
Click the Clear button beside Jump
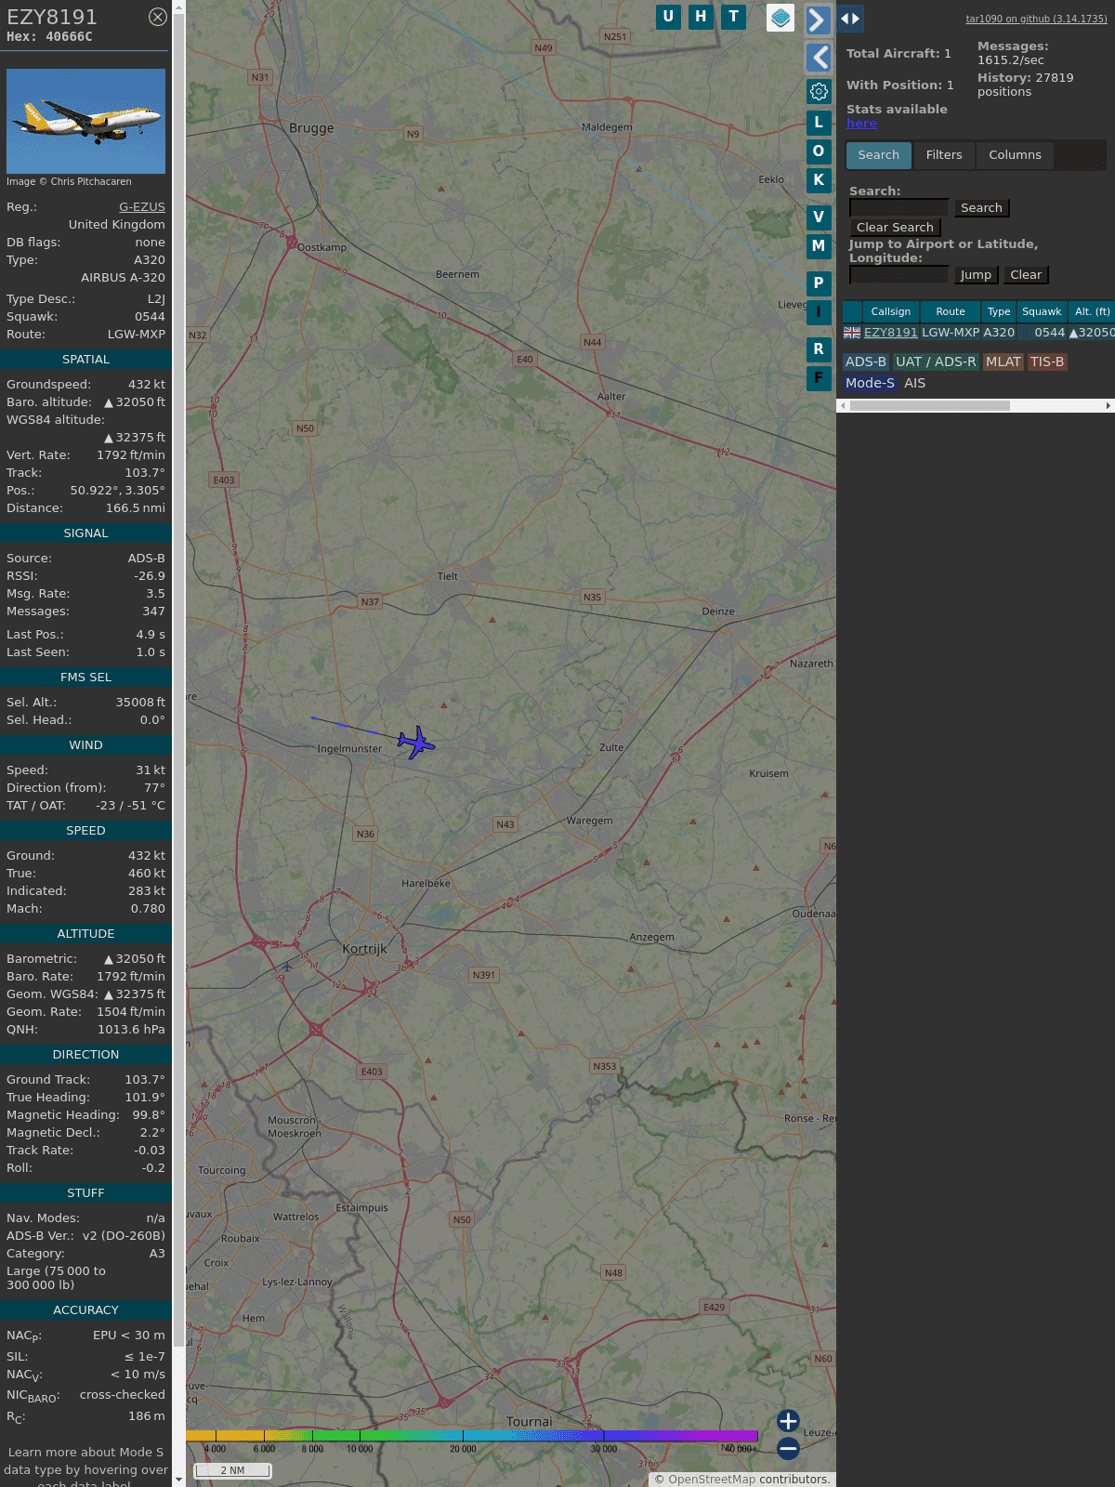1026,275
